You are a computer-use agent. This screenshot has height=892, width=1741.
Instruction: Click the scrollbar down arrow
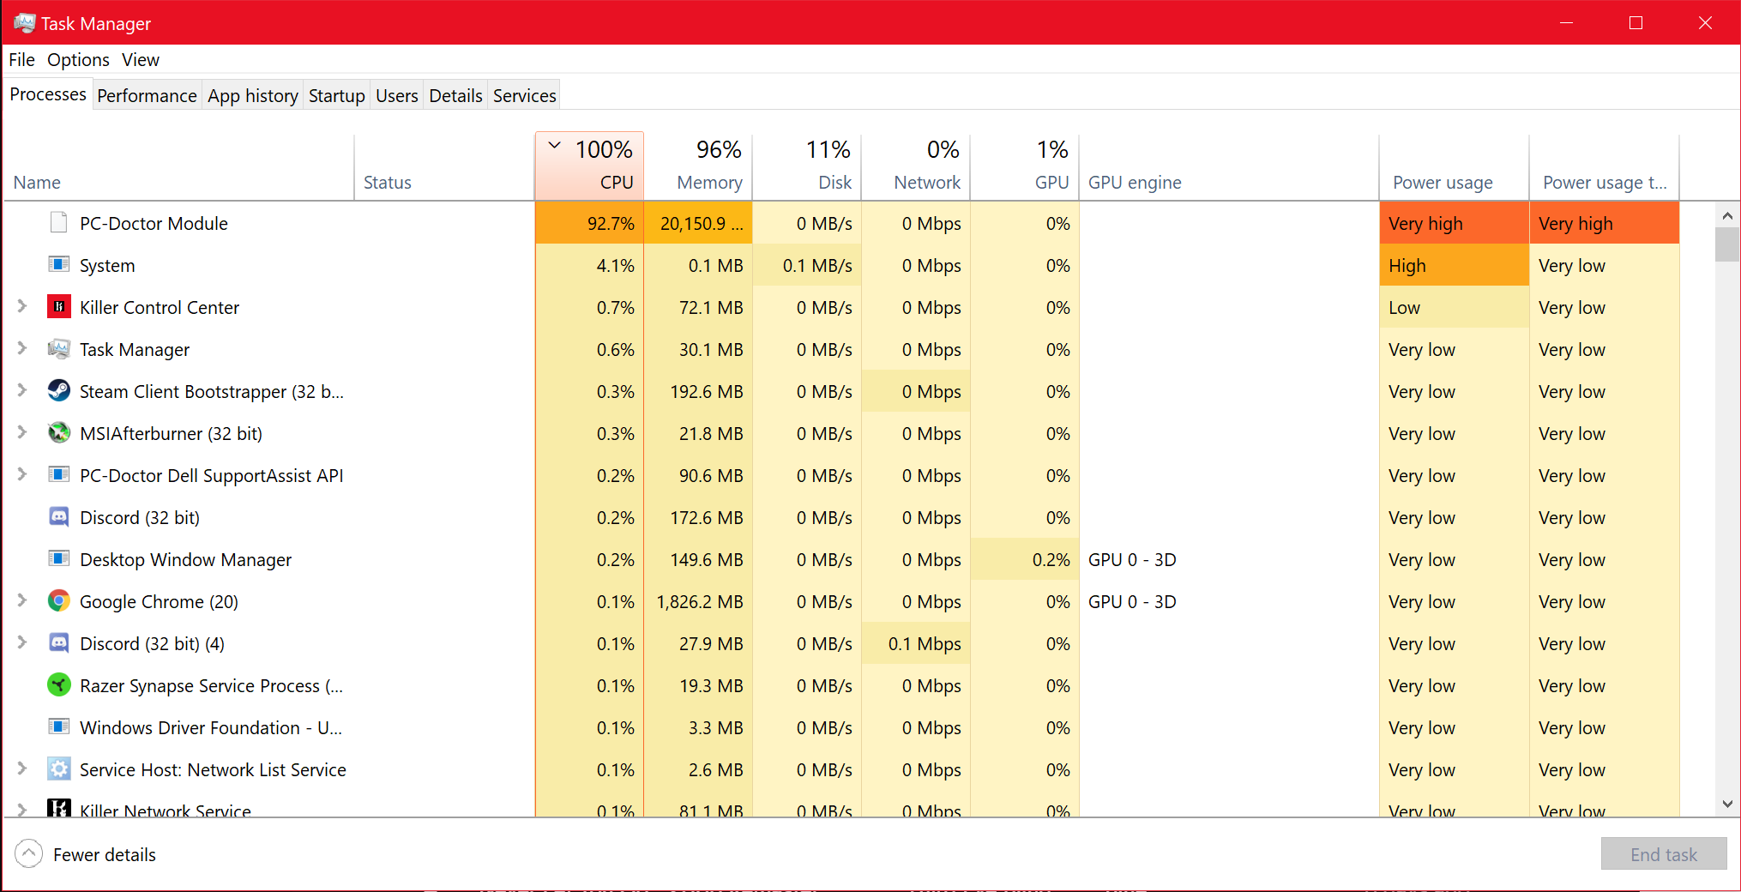point(1726,805)
